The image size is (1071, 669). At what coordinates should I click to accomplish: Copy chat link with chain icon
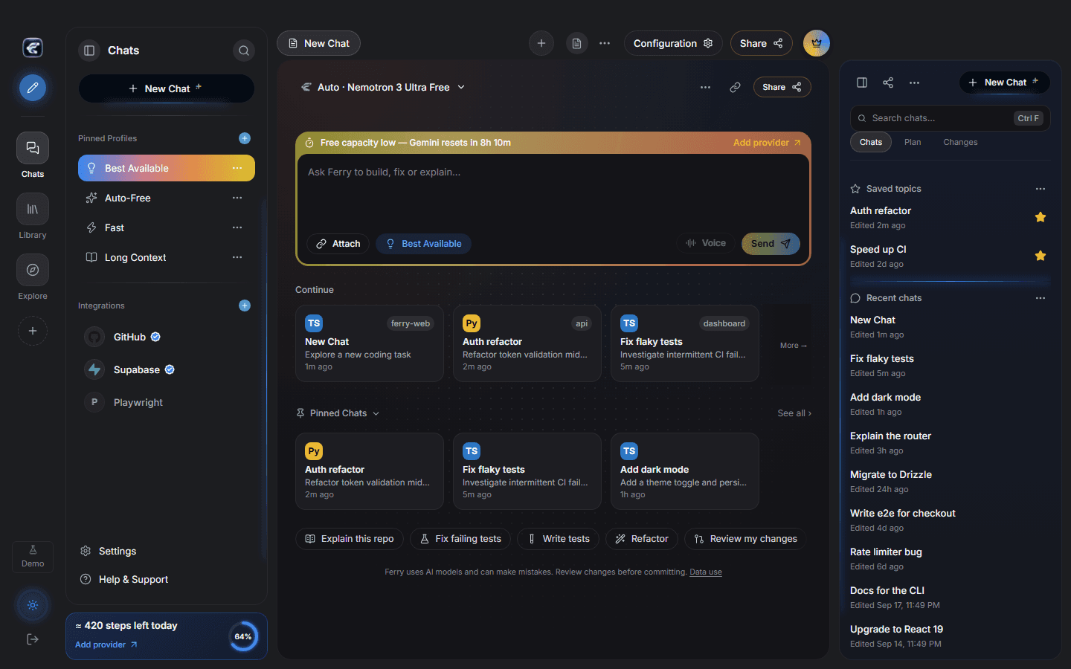(735, 87)
